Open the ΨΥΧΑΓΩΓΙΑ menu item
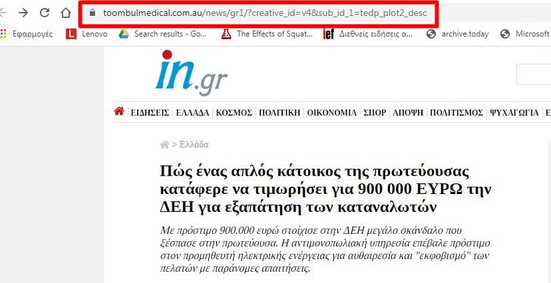Viewport: 551px width, 283px height. (514, 113)
